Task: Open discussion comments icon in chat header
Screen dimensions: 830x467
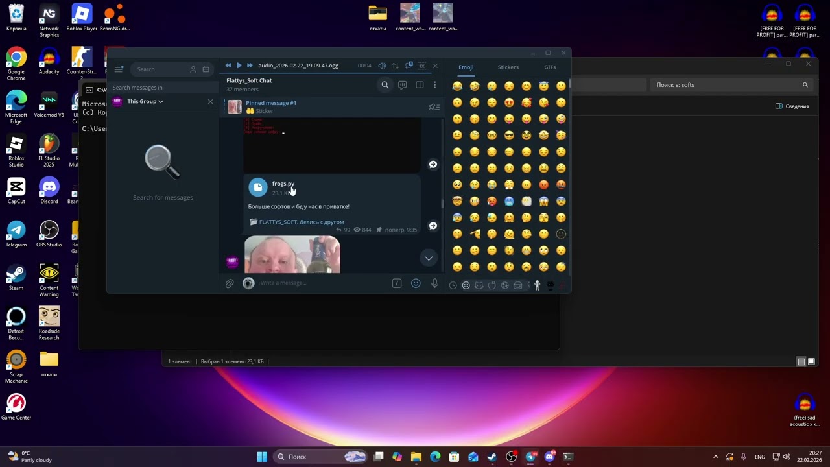Action: point(402,85)
